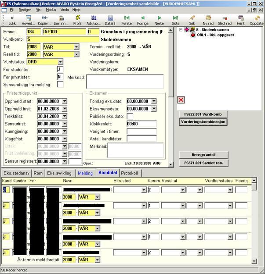Open the Eksamensdato dropdown

pyautogui.click(x=154, y=109)
